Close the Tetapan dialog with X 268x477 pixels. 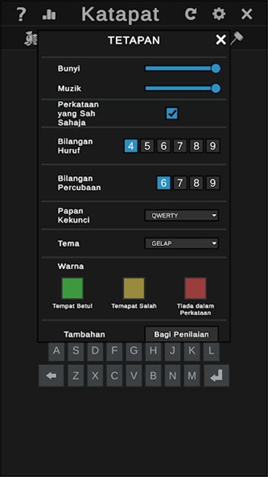click(221, 40)
